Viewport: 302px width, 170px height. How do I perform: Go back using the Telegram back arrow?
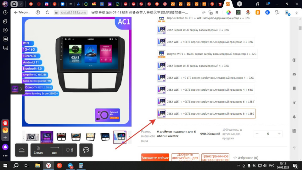coord(16,13)
